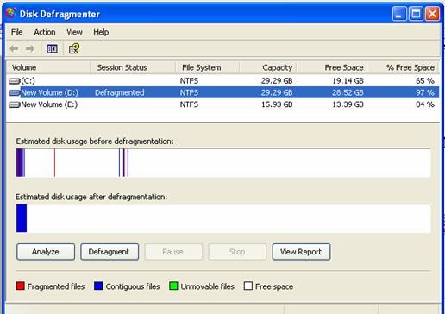Sort by the Session Status column header
This screenshot has height=314, width=445.
[133, 67]
